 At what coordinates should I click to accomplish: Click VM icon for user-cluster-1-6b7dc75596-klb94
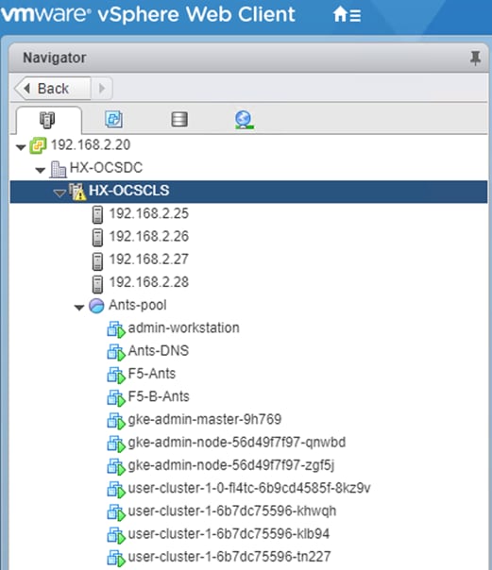click(x=116, y=535)
